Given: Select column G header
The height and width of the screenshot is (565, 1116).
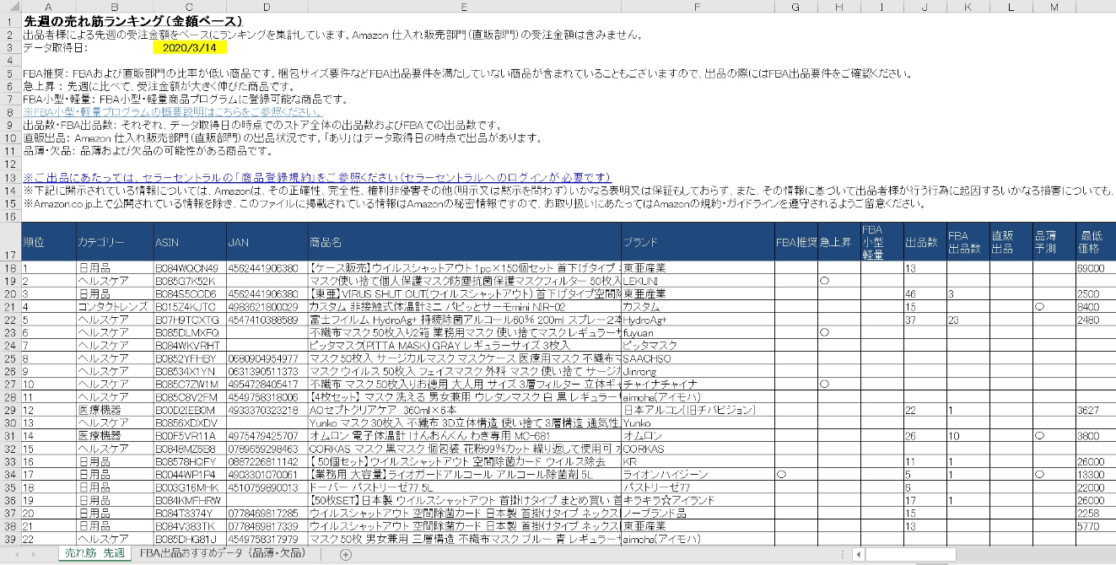Looking at the screenshot, I should tap(795, 7).
